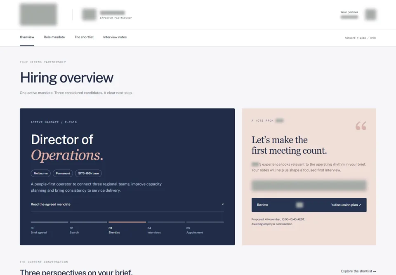Click the 'MANDATE P-2618 / OPEN' status text
This screenshot has height=275, width=396.
tap(361, 38)
